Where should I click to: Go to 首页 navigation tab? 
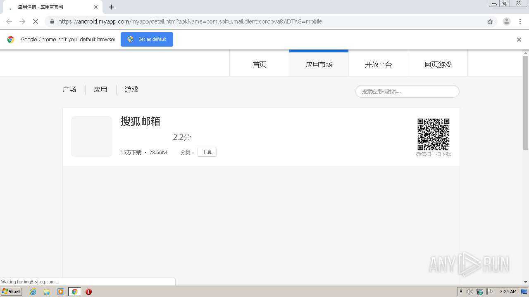coord(260,64)
